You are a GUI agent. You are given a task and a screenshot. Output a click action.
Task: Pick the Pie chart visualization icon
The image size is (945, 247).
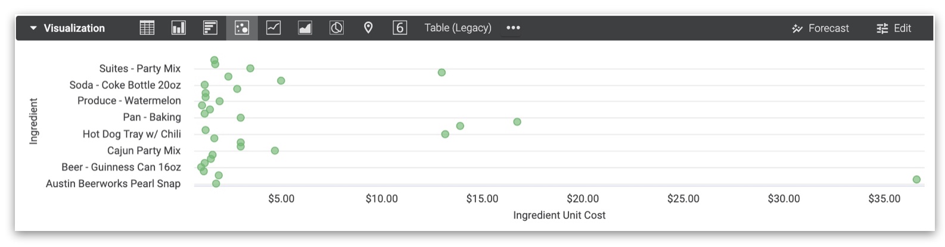pos(337,28)
